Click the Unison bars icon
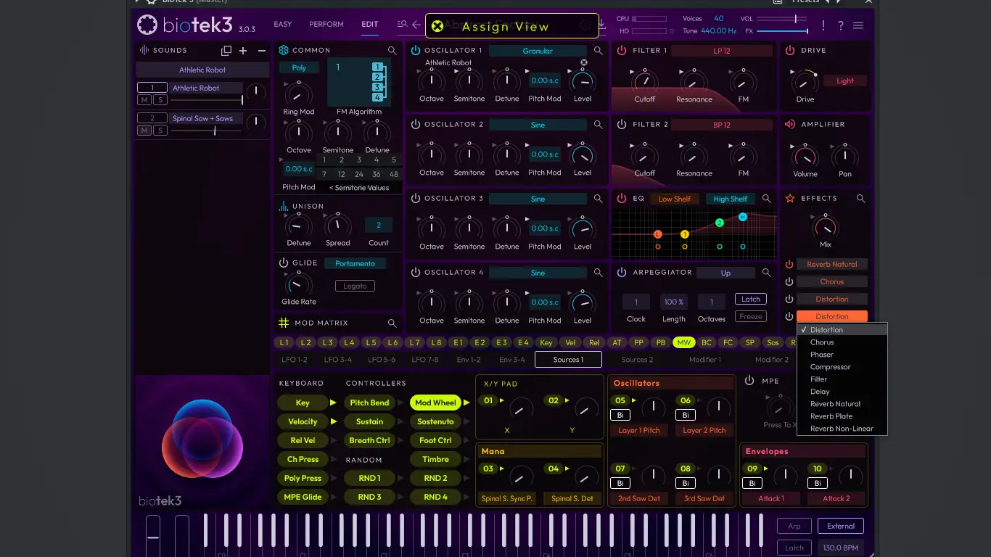Screen dimensions: 991x557 pyautogui.click(x=284, y=206)
